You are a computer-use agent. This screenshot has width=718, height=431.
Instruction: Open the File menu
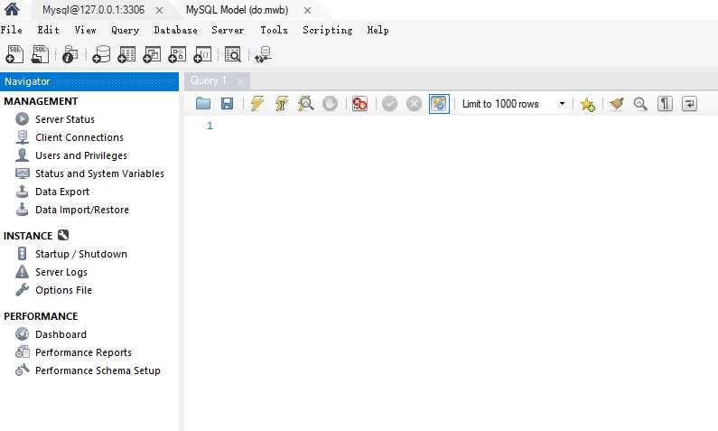(x=12, y=30)
